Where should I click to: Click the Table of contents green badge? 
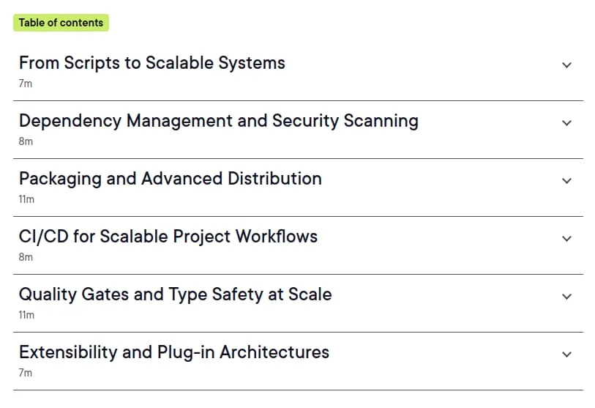[61, 23]
